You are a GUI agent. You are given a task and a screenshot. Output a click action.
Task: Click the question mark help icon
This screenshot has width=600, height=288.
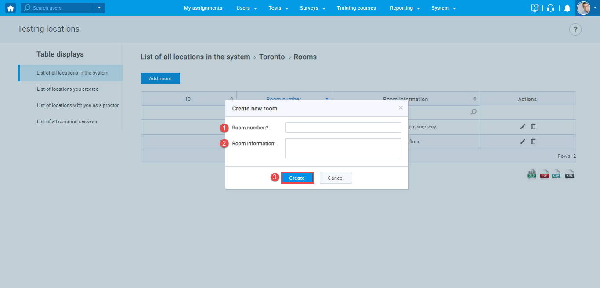(575, 29)
